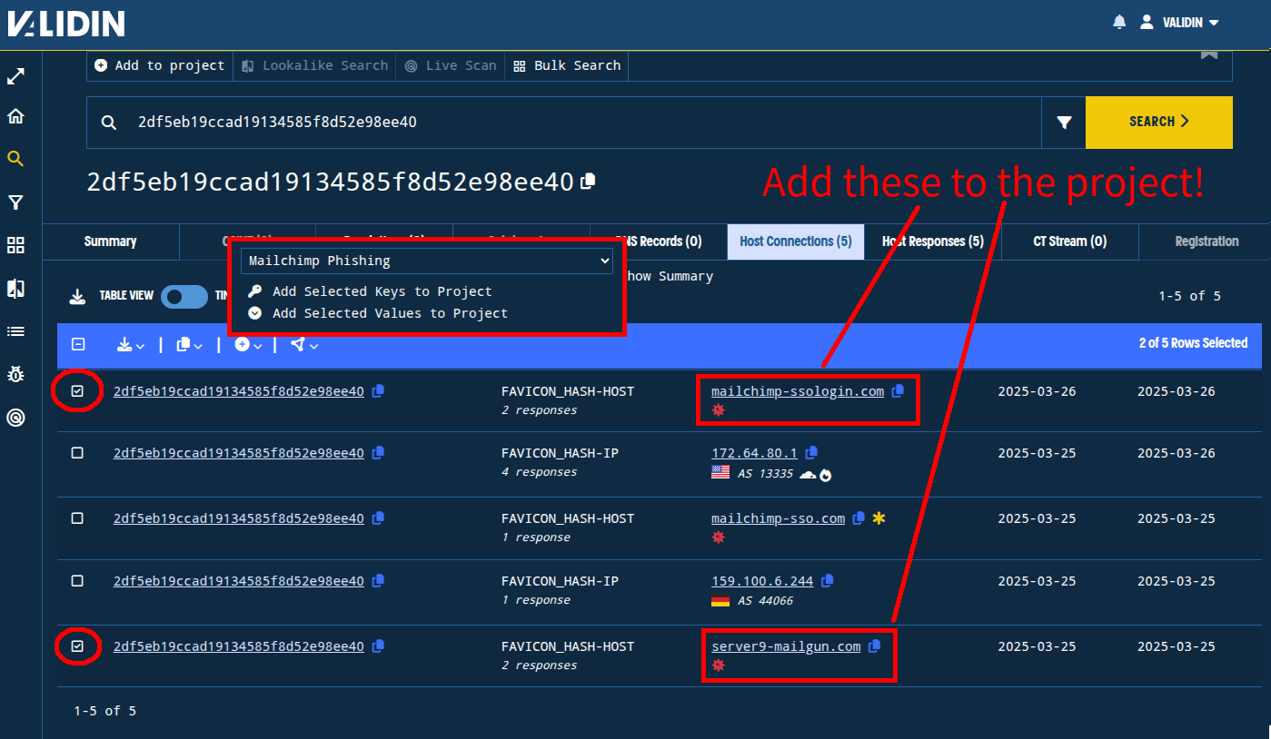Expand the download dropdown in blue selection bar
1271x739 pixels.
(131, 344)
